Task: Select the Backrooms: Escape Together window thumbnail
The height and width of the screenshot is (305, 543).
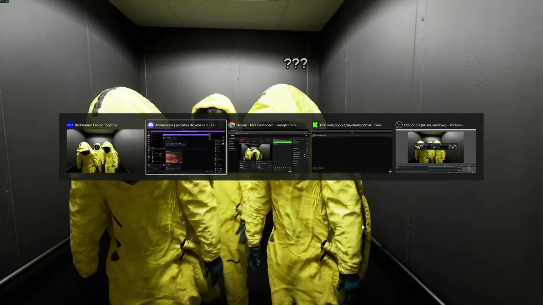Action: click(x=105, y=151)
